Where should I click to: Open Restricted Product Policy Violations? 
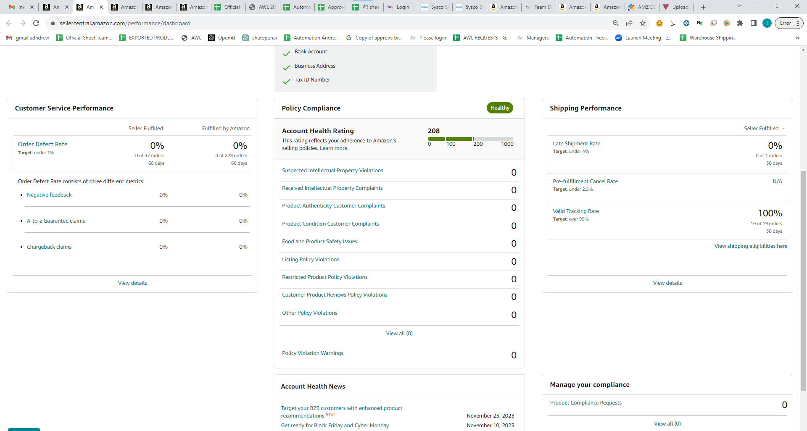coord(324,277)
